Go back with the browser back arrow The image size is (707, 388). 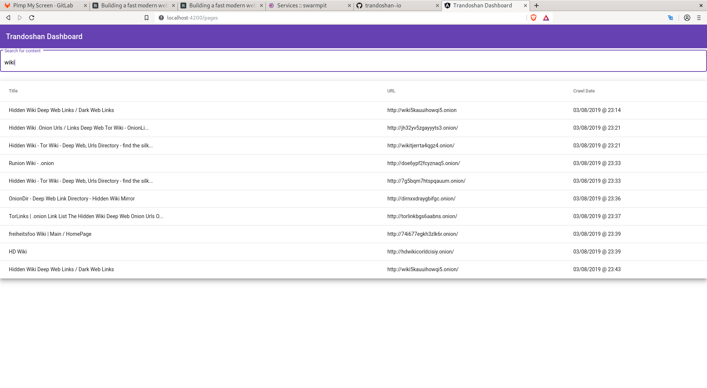pos(8,18)
